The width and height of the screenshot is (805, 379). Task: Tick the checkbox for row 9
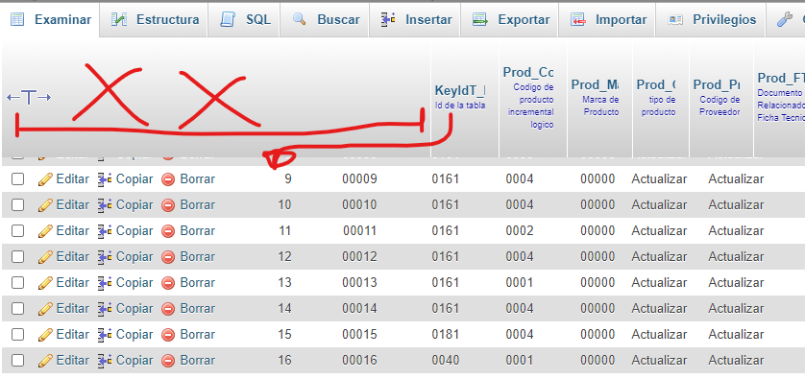18,179
